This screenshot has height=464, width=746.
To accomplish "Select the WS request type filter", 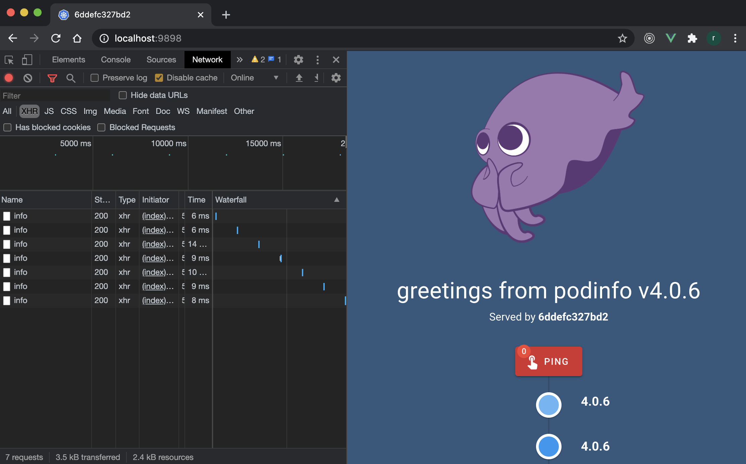I will (x=183, y=111).
